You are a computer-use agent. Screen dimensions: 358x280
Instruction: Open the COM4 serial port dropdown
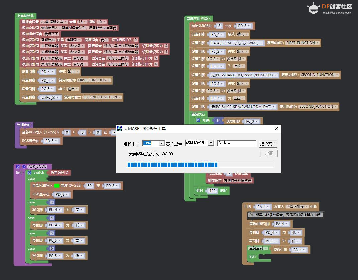pyautogui.click(x=162, y=143)
